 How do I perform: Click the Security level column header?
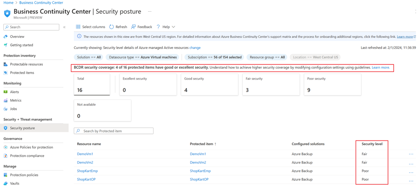pyautogui.click(x=372, y=144)
